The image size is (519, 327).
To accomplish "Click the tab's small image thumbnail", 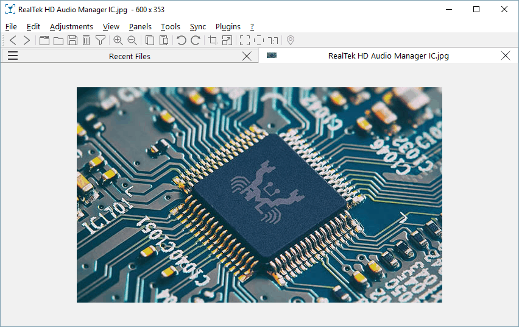I will click(272, 55).
